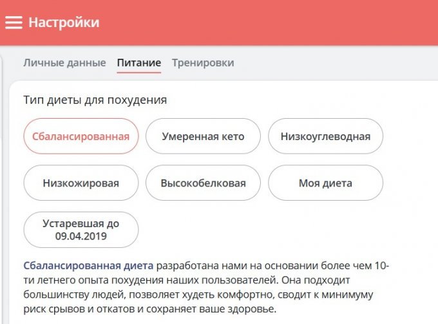Click the red underline beneath Питание
The width and height of the screenshot is (438, 324).
tap(139, 73)
